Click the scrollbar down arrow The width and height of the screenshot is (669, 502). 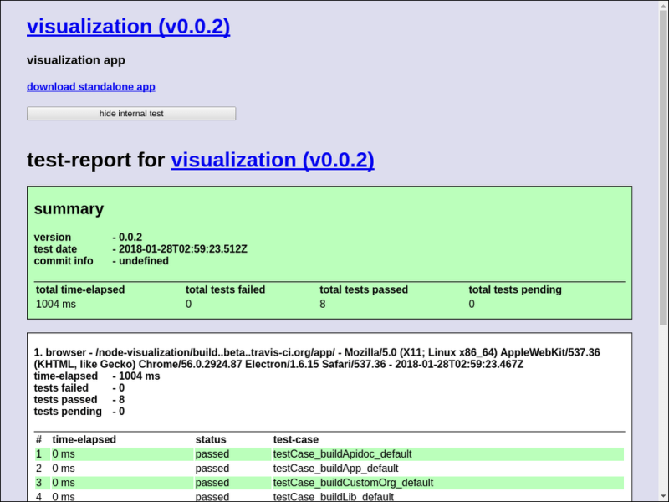tap(662, 494)
